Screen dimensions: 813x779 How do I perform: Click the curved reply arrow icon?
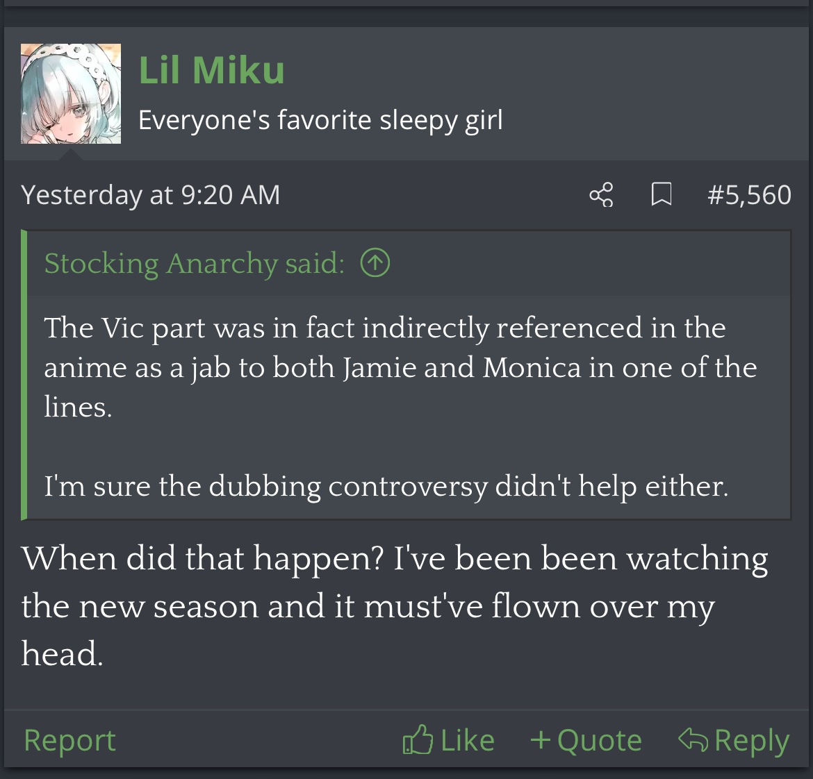click(693, 739)
